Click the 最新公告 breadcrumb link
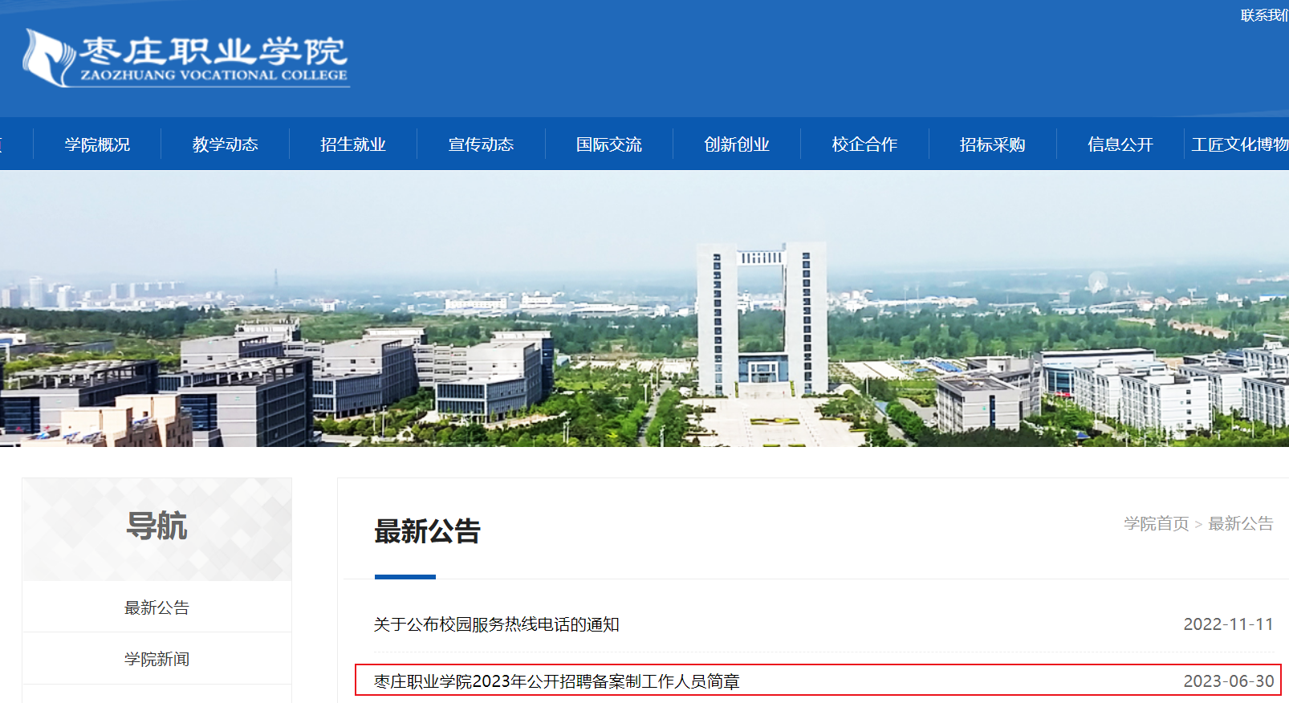 [x=1241, y=523]
